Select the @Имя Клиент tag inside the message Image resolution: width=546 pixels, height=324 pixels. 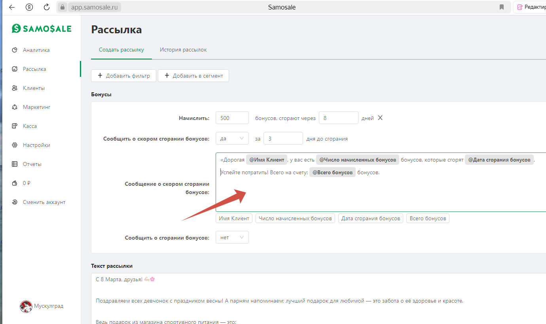267,160
